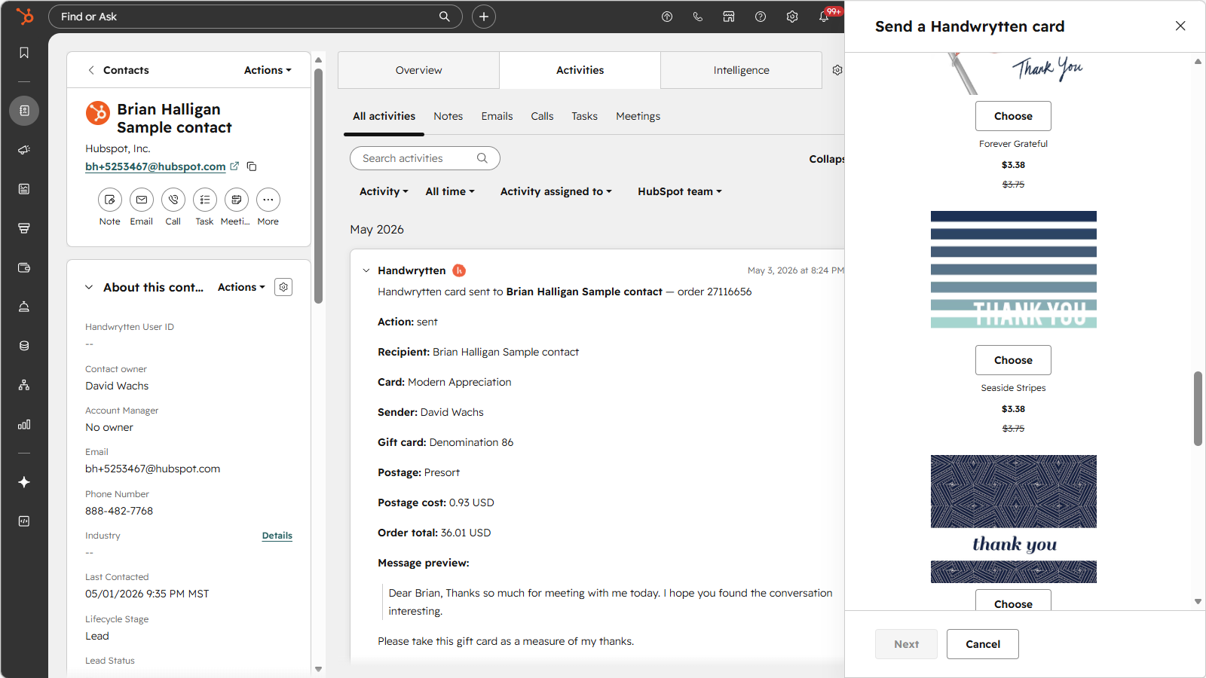
Task: Copy the contact email address
Action: (252, 166)
